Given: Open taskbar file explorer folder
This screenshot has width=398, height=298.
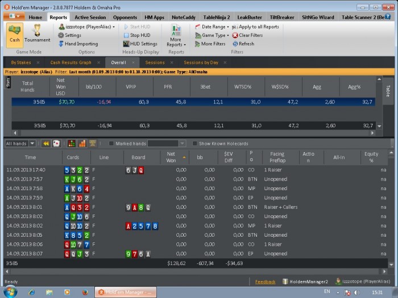Looking at the screenshot, I should 49,292.
